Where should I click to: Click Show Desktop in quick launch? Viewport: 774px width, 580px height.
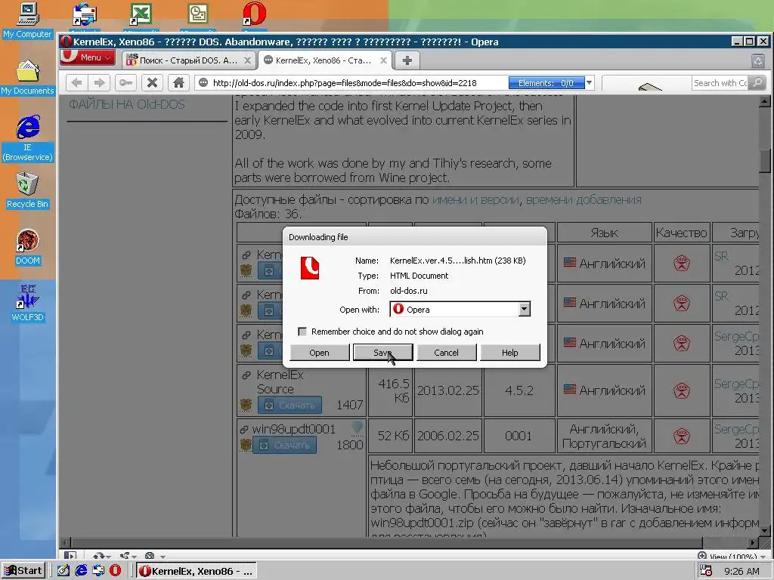click(x=63, y=571)
